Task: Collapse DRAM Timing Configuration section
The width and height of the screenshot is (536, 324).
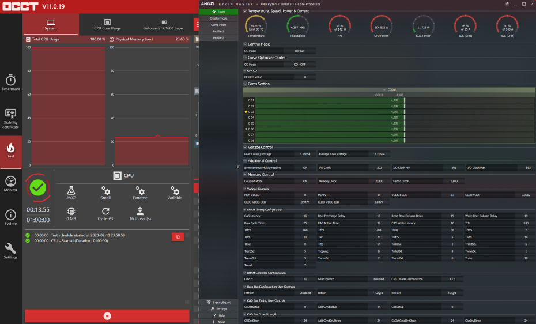Action: point(245,210)
